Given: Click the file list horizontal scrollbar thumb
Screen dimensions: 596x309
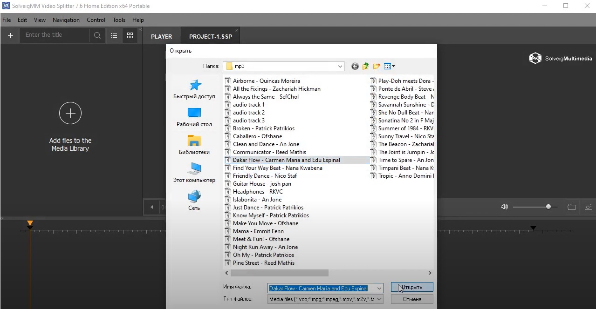Looking at the screenshot, I should pos(280,273).
